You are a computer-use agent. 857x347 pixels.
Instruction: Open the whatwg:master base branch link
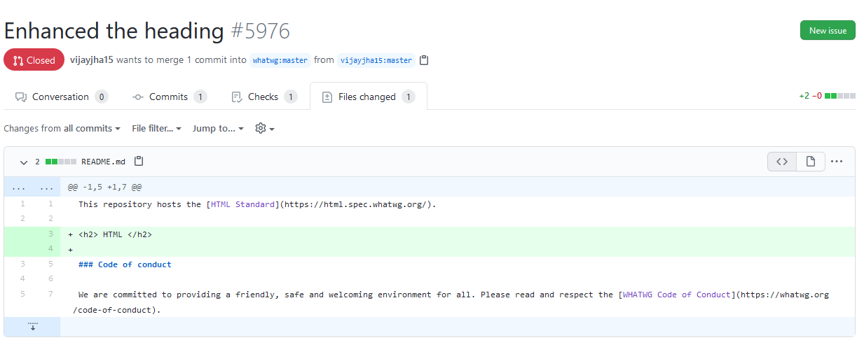(280, 60)
